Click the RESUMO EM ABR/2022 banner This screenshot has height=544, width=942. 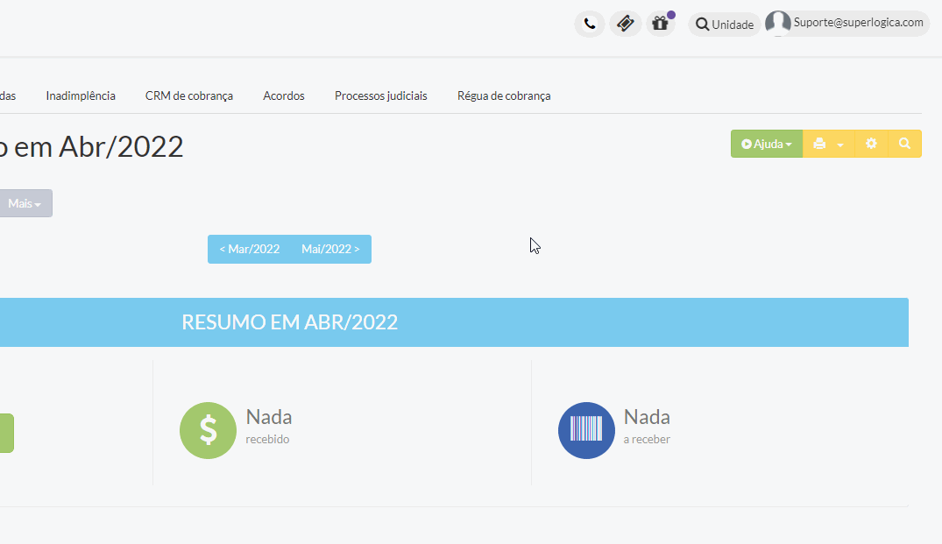[454, 322]
